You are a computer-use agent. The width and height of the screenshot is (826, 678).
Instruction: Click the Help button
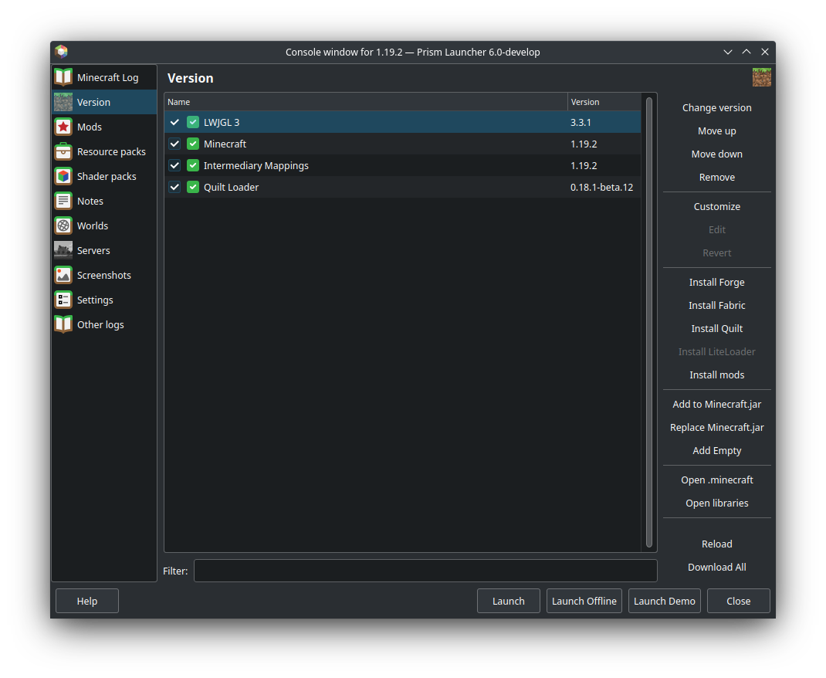coord(87,601)
